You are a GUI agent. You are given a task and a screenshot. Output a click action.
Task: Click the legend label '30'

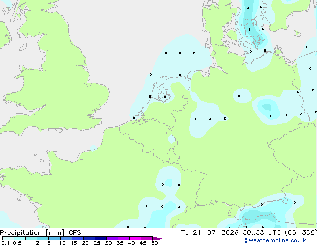tap(108, 243)
